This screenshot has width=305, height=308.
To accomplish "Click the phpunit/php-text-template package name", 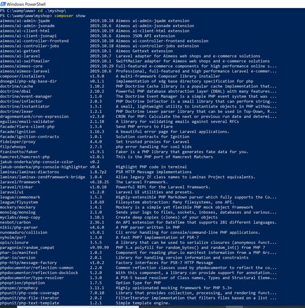I will click(x=30, y=303).
